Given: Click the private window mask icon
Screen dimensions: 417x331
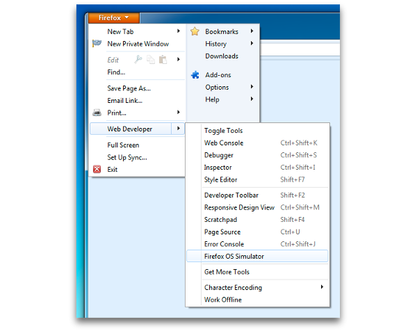Looking at the screenshot, I should coord(97,44).
